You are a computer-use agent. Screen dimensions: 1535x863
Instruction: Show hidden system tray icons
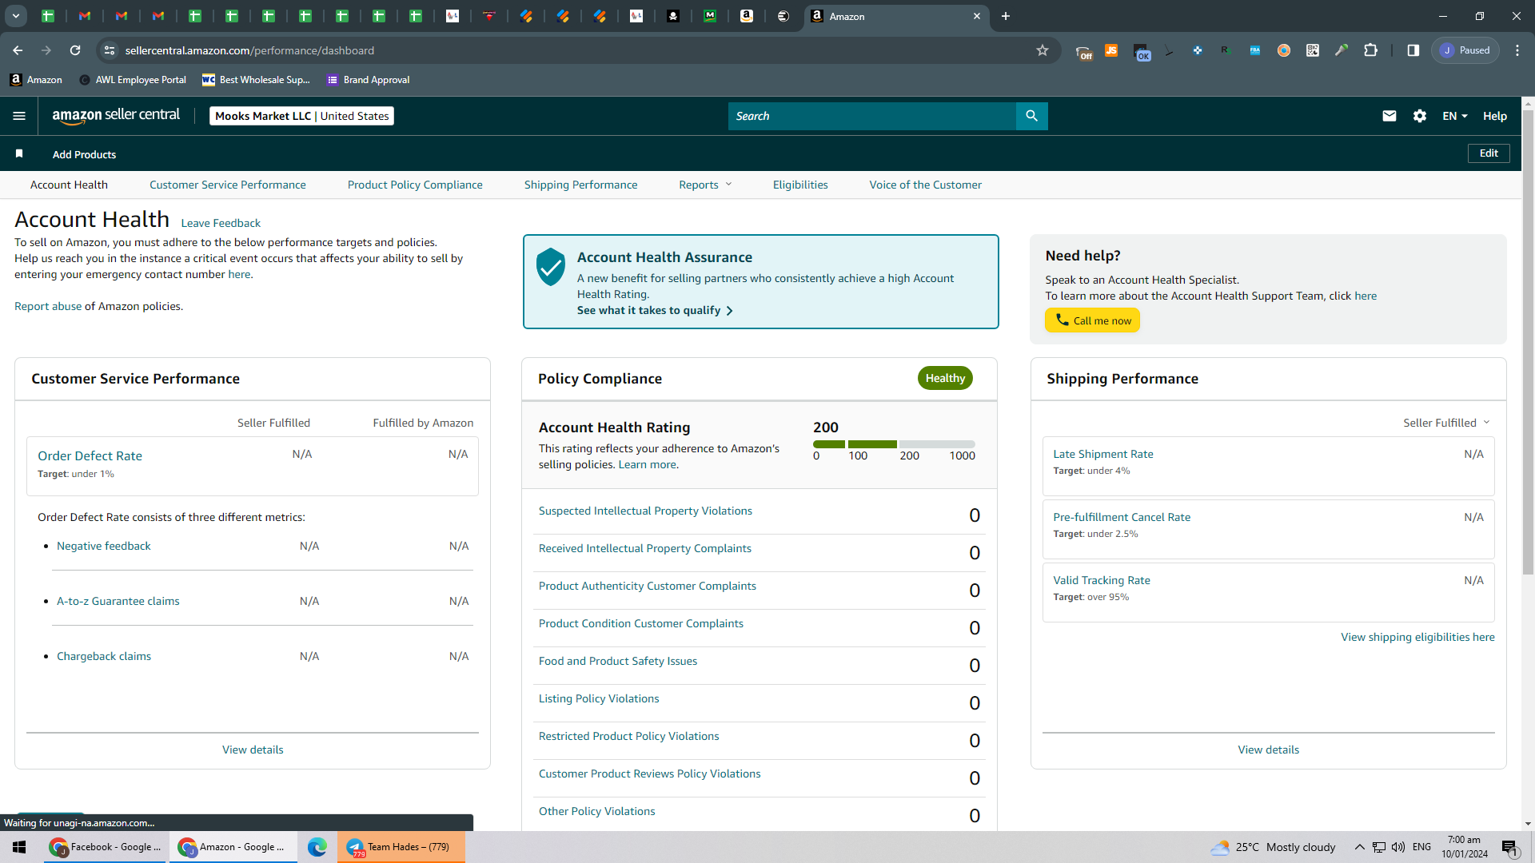[1359, 847]
